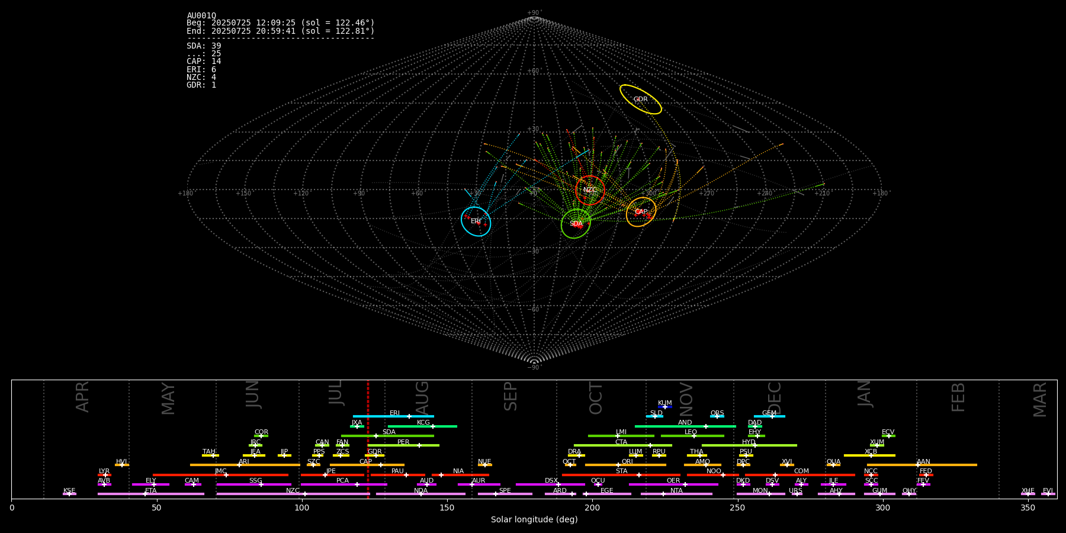The height and width of the screenshot is (533, 1066).
Task: Click the cyan ERI bar in timeline
Action: [x=393, y=416]
